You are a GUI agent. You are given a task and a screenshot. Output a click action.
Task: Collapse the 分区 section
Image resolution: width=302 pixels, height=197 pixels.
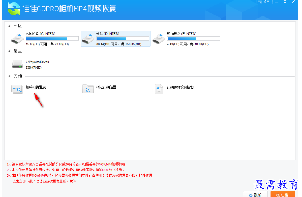(9, 26)
